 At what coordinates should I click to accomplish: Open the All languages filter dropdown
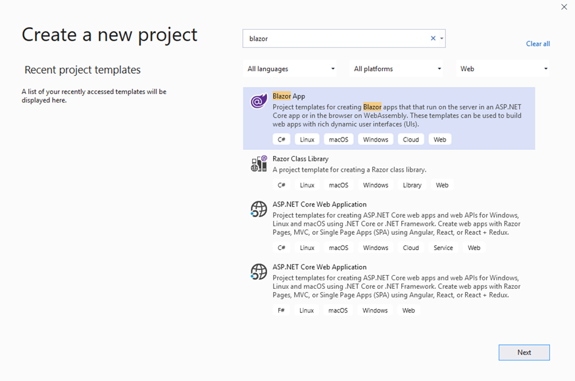[289, 68]
